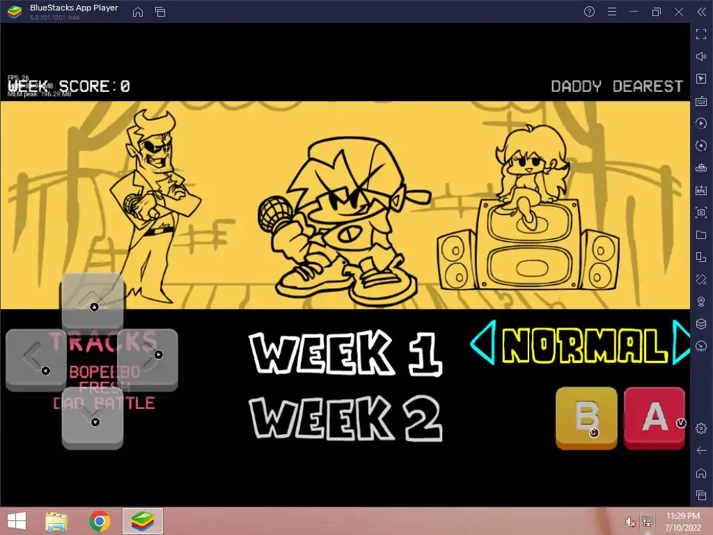The image size is (713, 535).
Task: Tap the down arrow on the D-pad
Action: (x=93, y=418)
